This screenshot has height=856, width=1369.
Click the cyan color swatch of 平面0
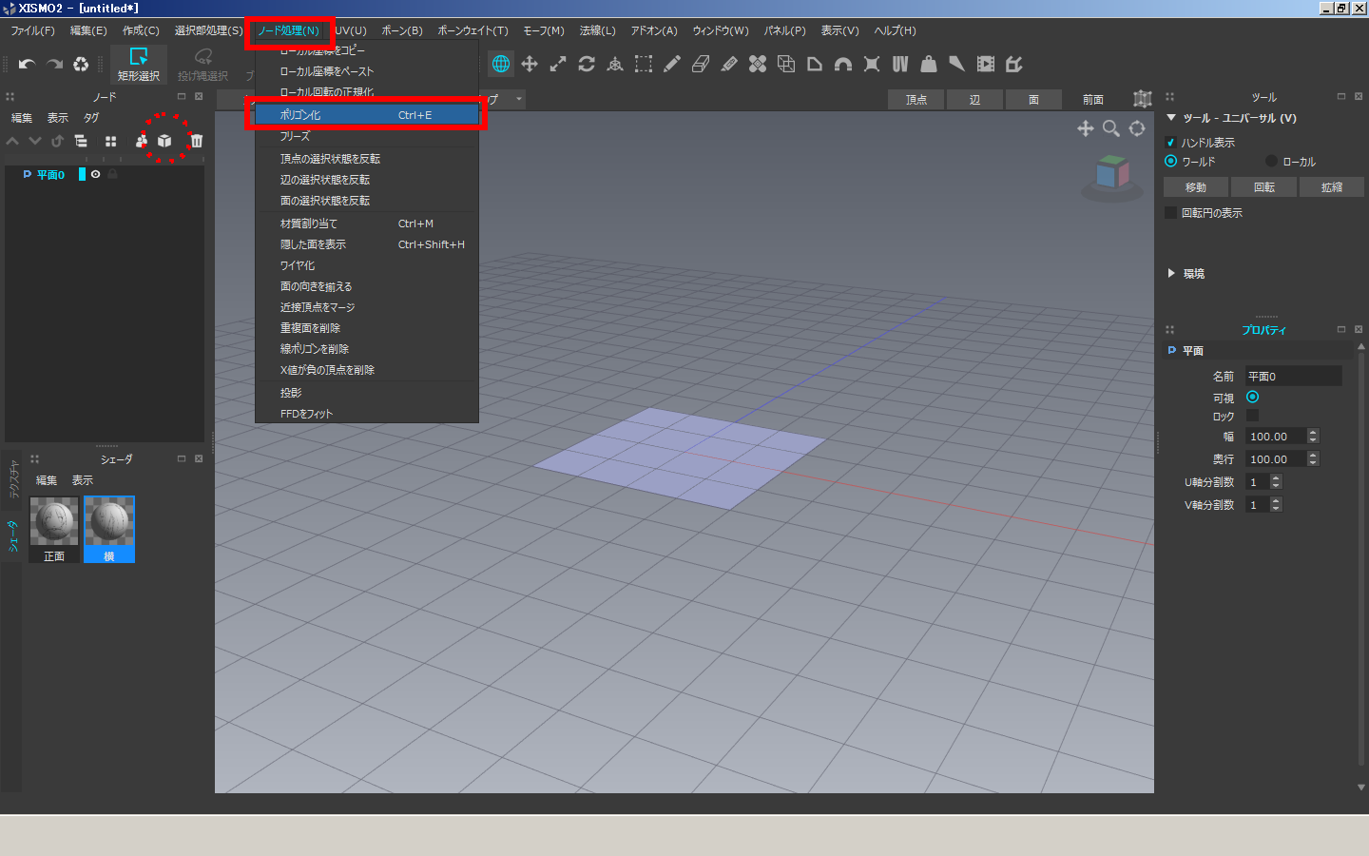(x=82, y=174)
